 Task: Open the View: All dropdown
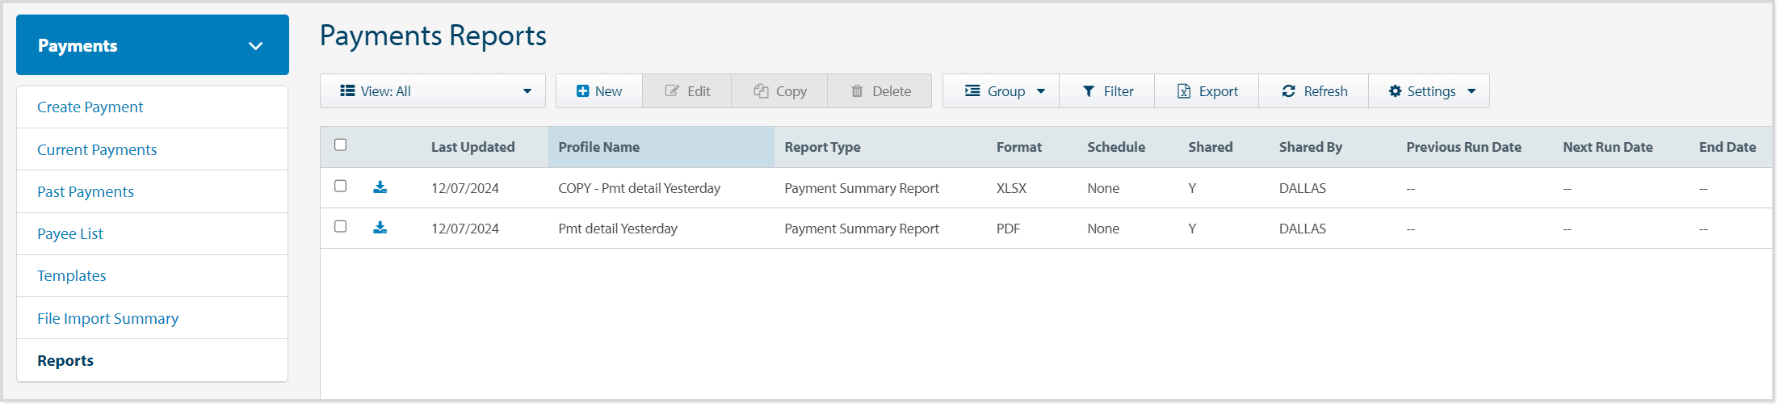click(x=433, y=91)
